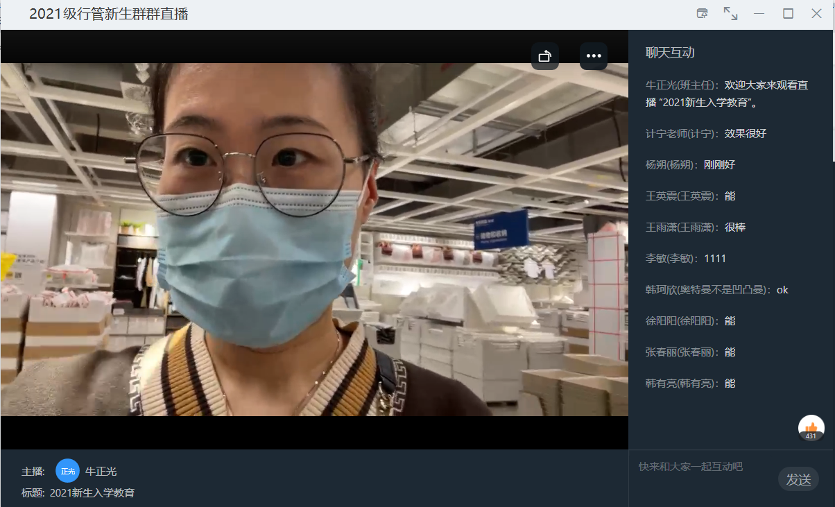Image resolution: width=835 pixels, height=507 pixels.
Task: Tap the thumbs-up like button
Action: tap(811, 427)
